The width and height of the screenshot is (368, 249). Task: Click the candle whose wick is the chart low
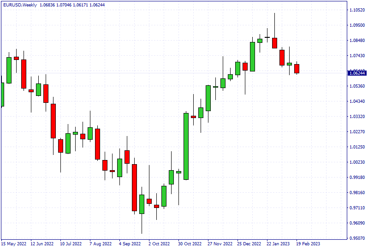tap(142, 204)
